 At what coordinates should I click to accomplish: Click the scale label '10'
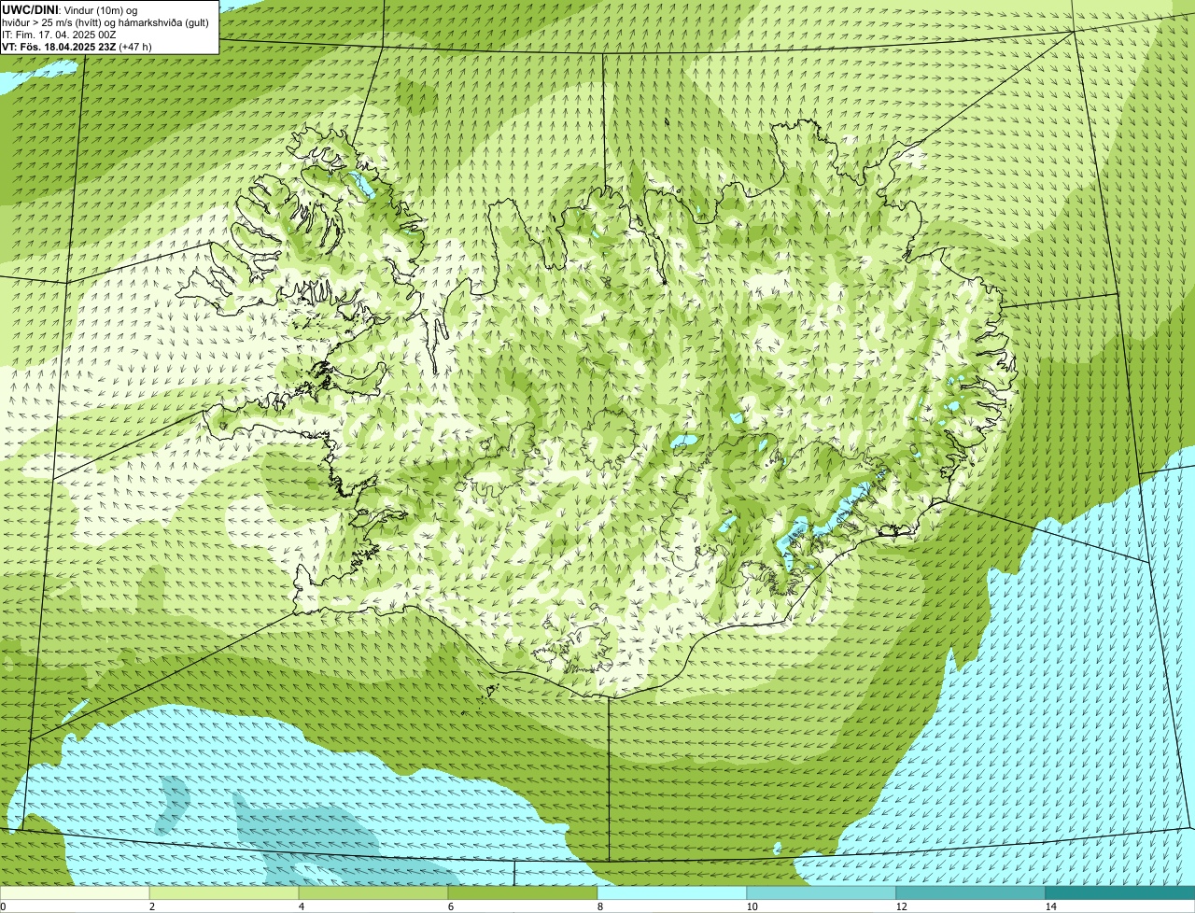coord(752,906)
